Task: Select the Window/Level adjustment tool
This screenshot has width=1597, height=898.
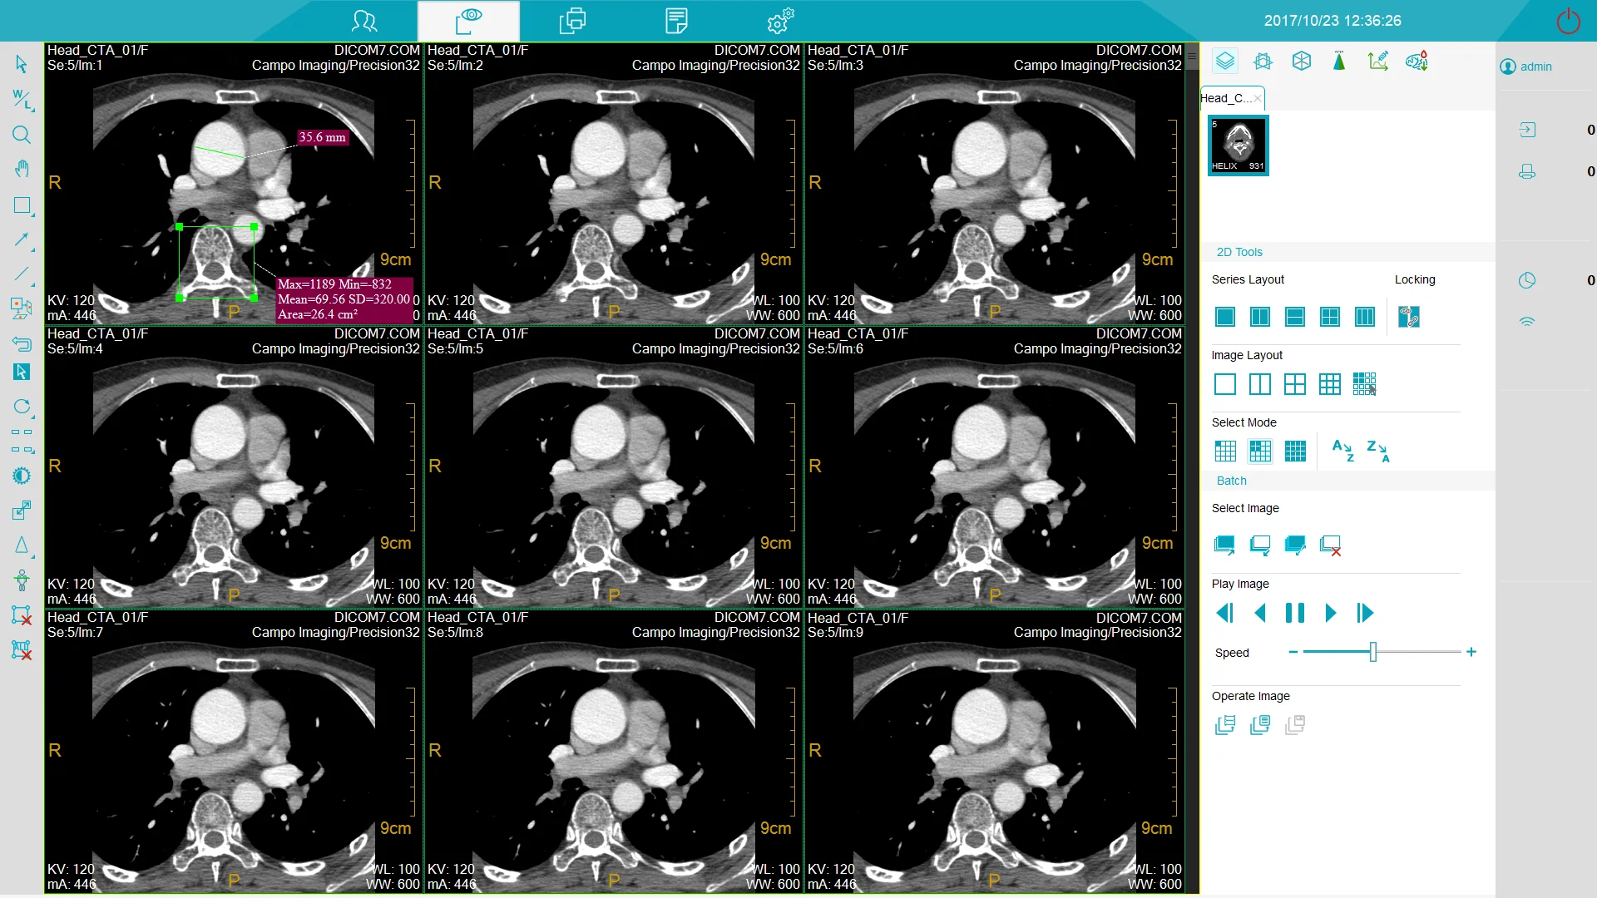Action: (x=22, y=100)
